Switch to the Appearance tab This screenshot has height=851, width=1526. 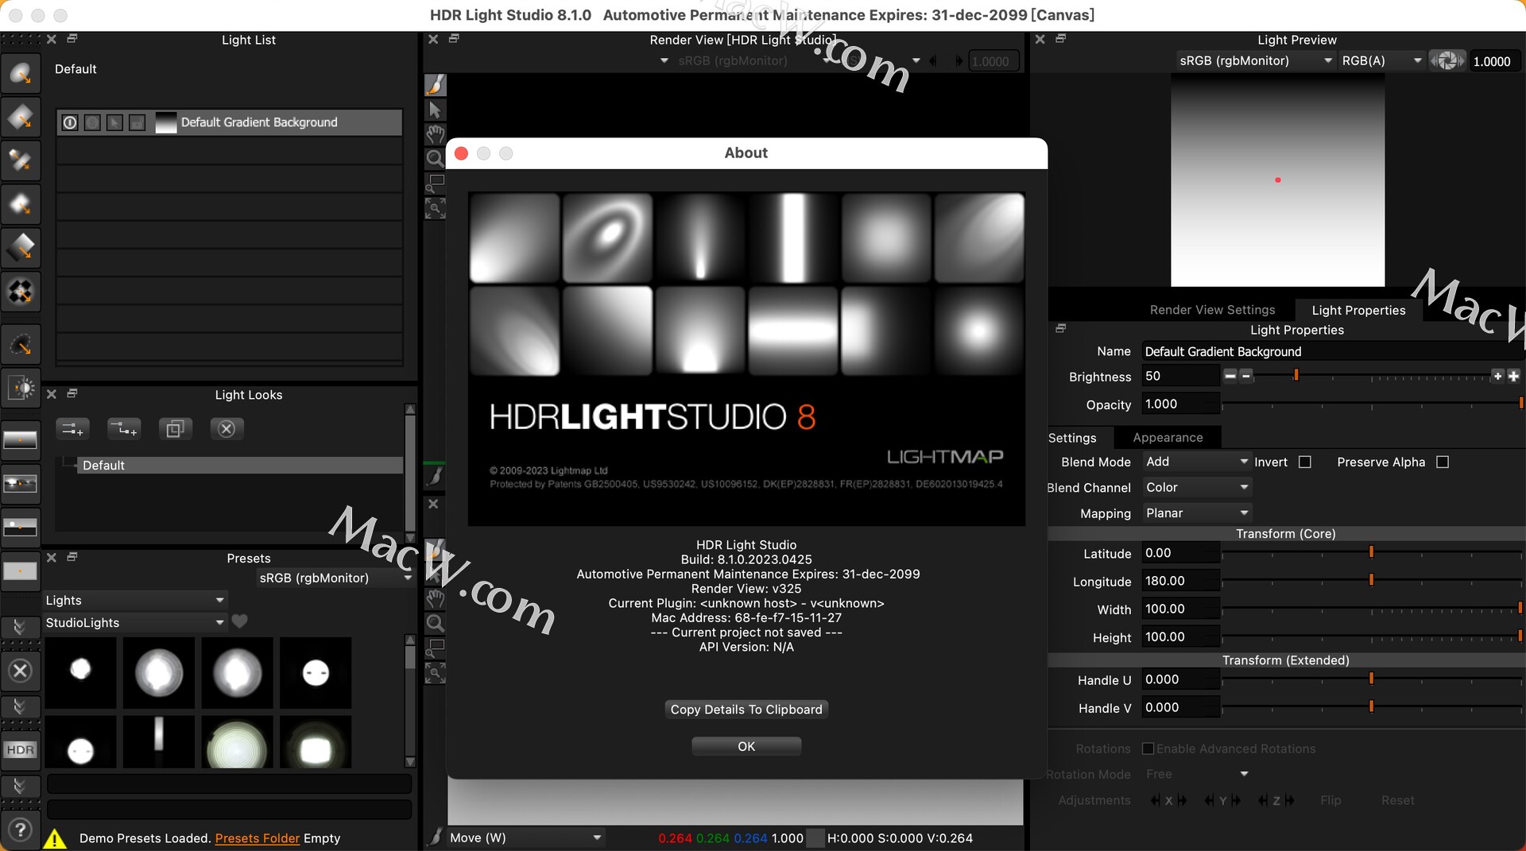1168,438
